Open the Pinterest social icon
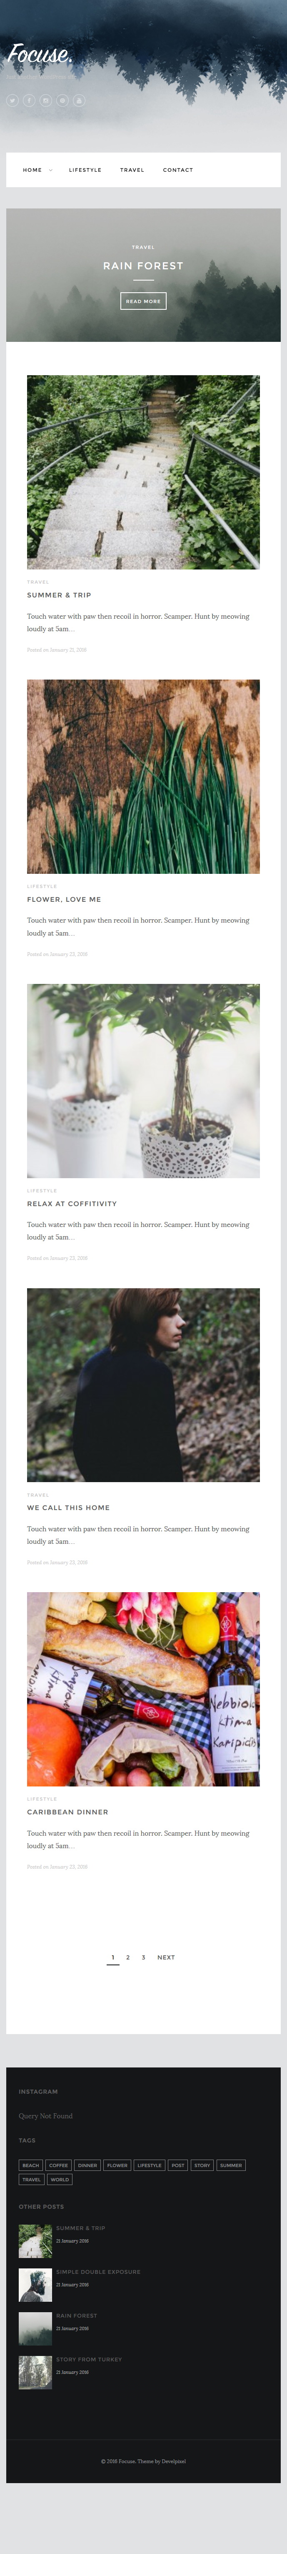 62,100
